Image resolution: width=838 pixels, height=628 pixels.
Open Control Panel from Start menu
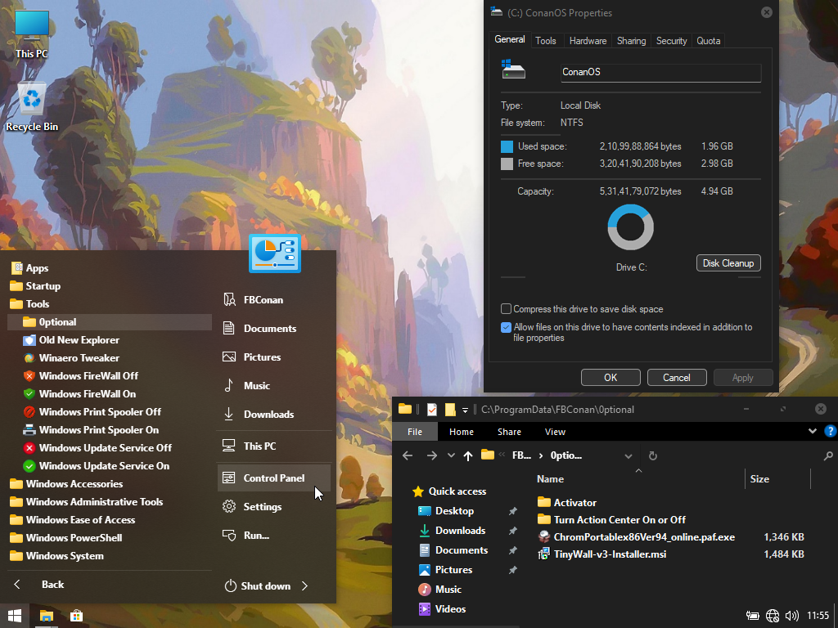click(273, 478)
